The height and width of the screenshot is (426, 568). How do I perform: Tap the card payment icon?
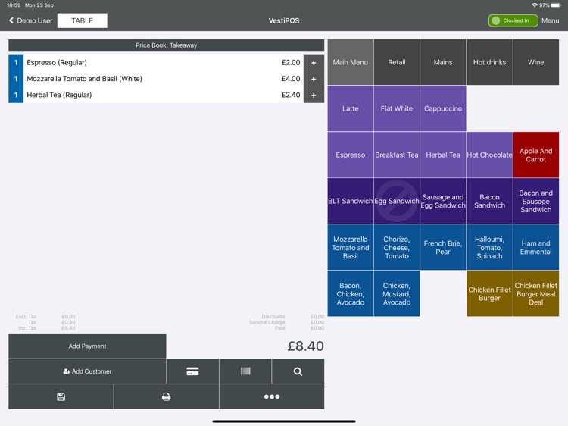point(192,371)
